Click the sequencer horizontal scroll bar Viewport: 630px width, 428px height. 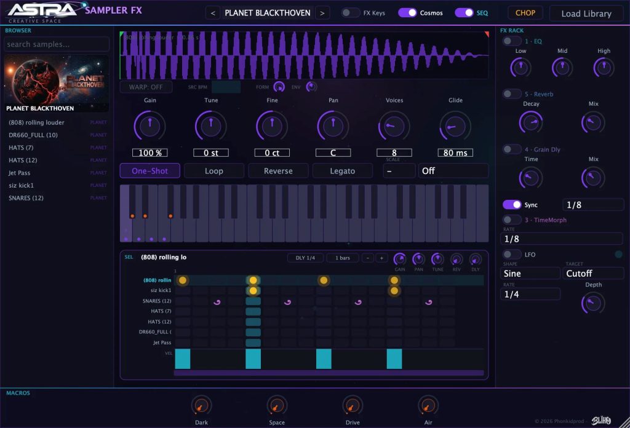[x=329, y=373]
